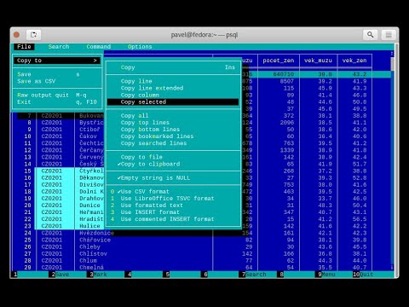Close the psql terminal window
Image resolution: width=409 pixels, height=307 pixels.
[x=16, y=35]
